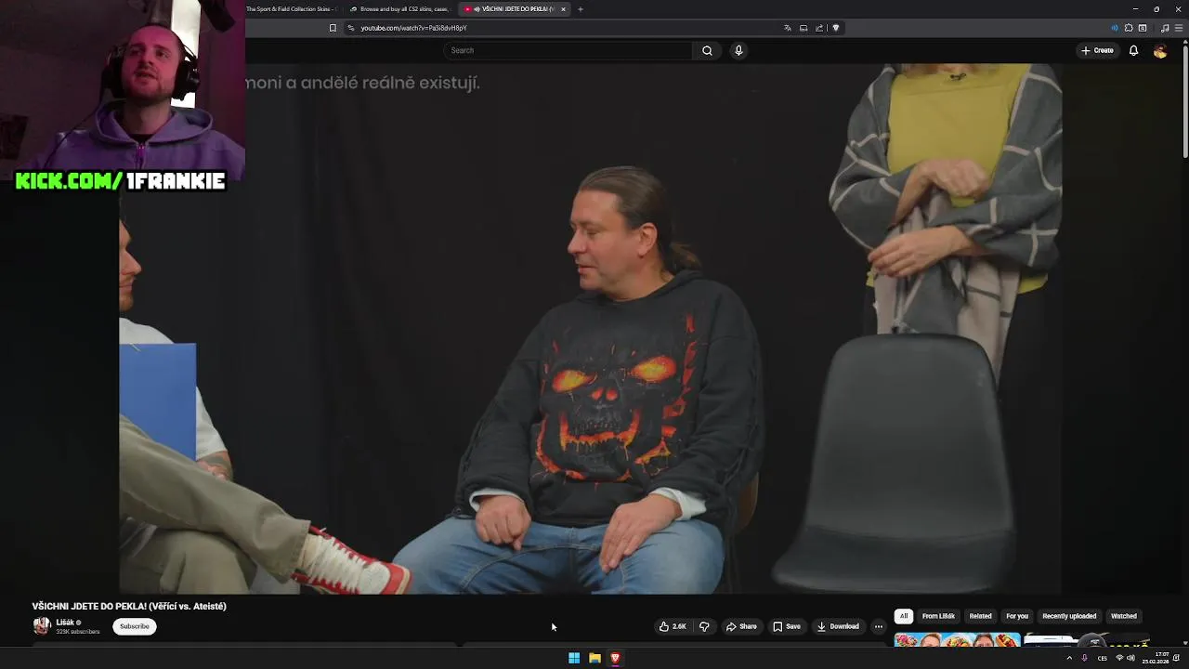Open Brave browser taskbar icon
This screenshot has height=669, width=1189.
(615, 658)
